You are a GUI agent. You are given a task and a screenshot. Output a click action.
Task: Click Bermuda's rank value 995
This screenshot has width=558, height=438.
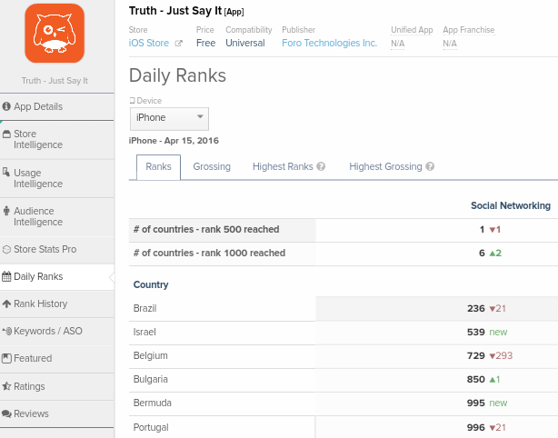point(476,403)
